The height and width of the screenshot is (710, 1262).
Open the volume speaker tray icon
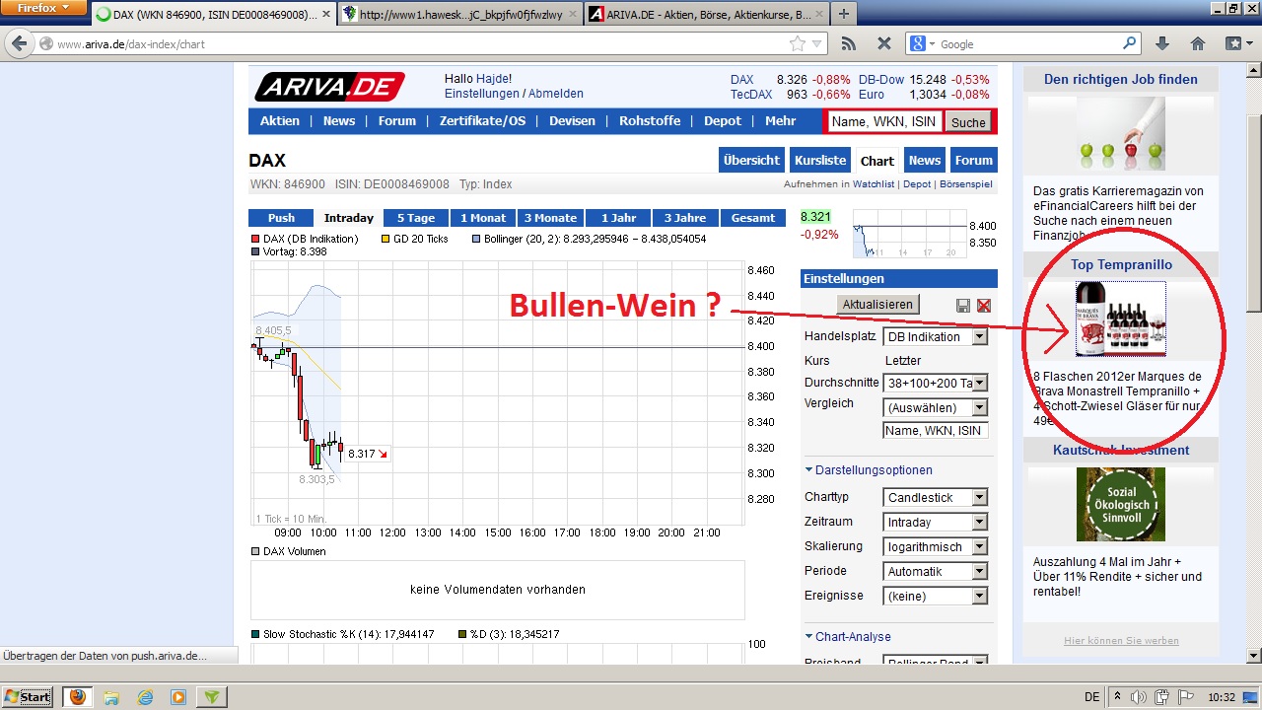point(1140,697)
